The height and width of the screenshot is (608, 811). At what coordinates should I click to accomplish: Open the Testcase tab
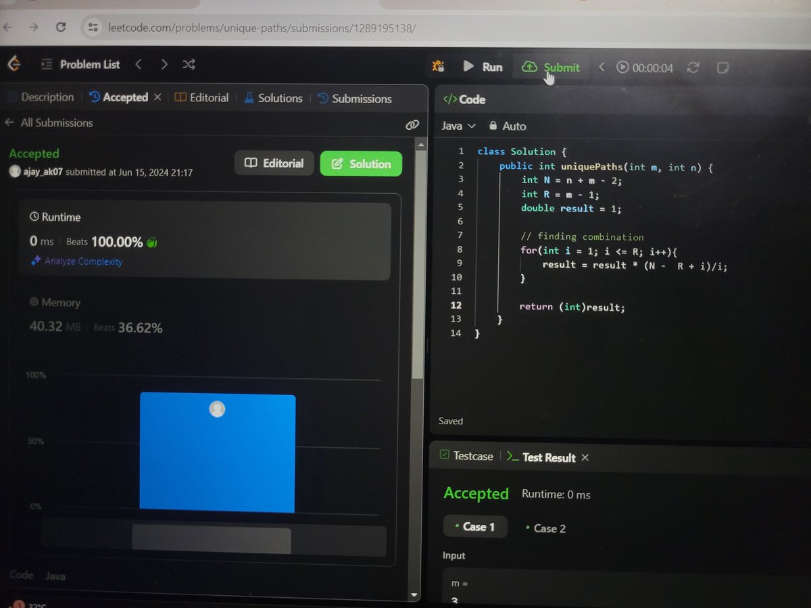(x=466, y=456)
